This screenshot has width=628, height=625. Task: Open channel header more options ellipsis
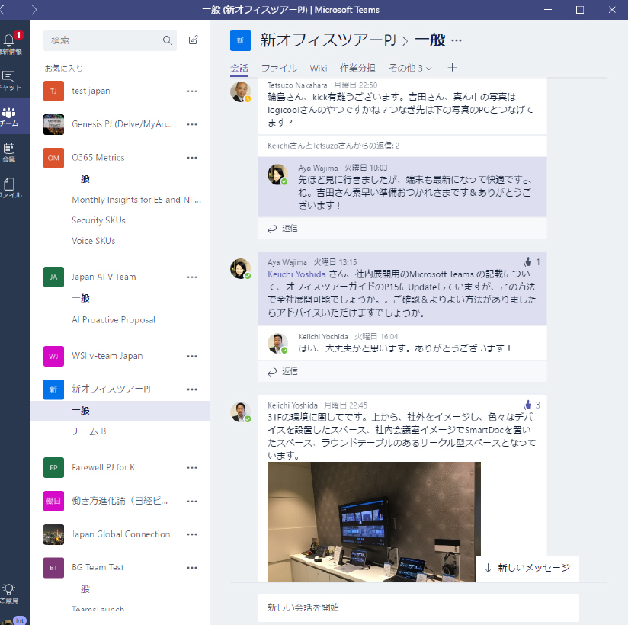pyautogui.click(x=457, y=40)
